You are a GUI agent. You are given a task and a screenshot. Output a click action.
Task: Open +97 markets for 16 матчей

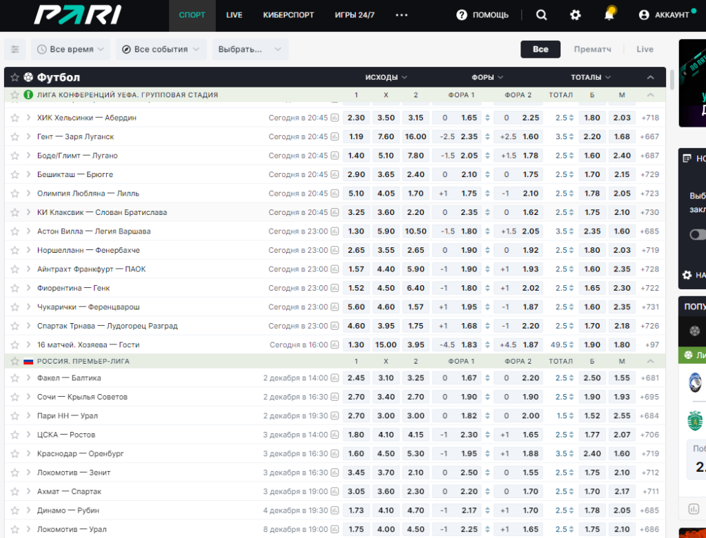click(x=652, y=345)
